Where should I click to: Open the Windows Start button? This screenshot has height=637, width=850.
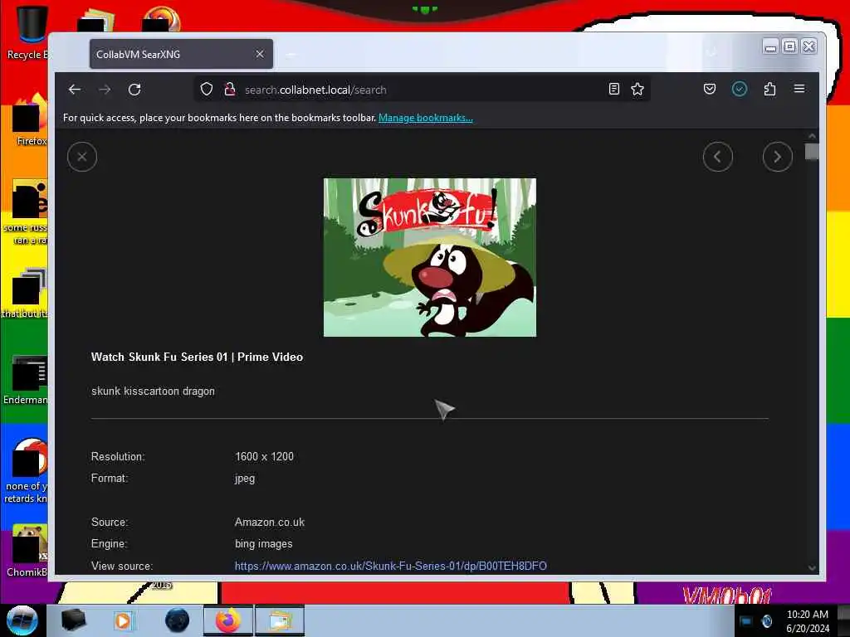click(x=22, y=620)
